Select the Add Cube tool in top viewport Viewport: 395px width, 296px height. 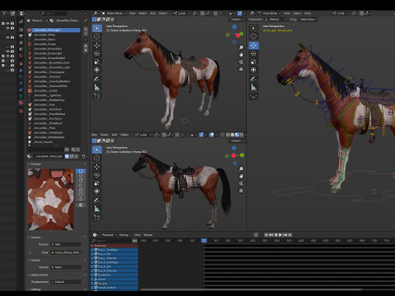[96, 96]
